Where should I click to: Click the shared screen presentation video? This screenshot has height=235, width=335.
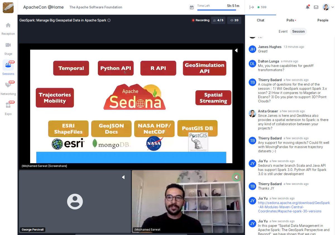131,106
